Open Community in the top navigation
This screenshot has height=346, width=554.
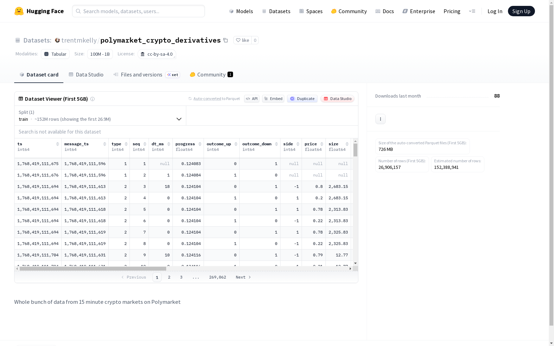(x=349, y=11)
